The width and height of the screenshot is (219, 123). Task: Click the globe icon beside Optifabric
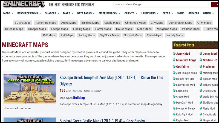(x=174, y=66)
